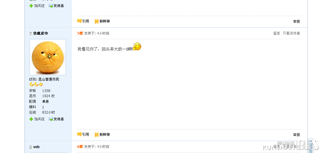
Task: Click the 发消息 envelope icon under 仿鹿皮巾
Action: click(x=51, y=119)
